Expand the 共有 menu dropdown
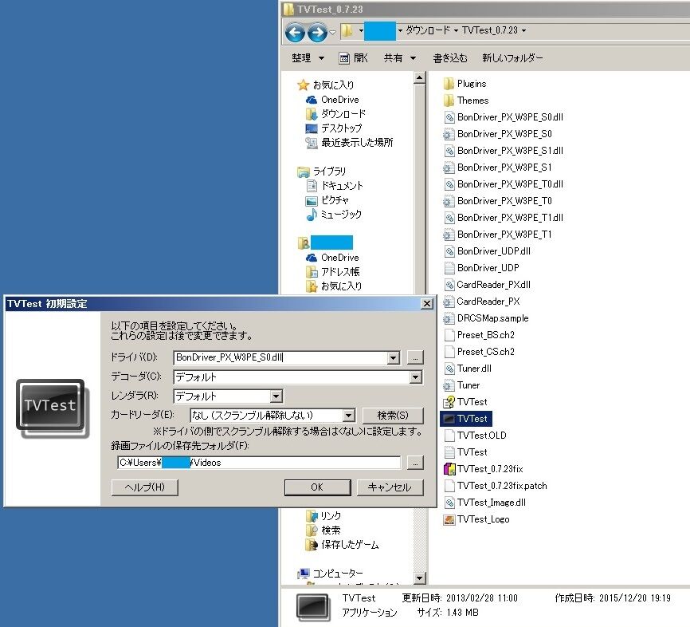Screen dimensions: 690x627 [x=413, y=58]
